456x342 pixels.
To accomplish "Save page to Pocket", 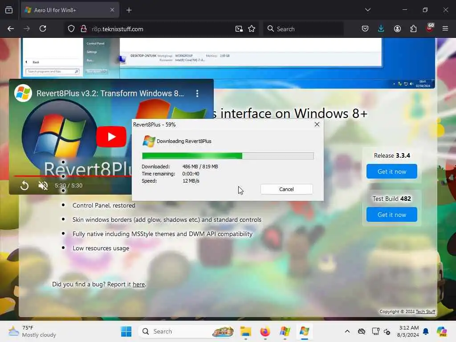I will click(365, 28).
